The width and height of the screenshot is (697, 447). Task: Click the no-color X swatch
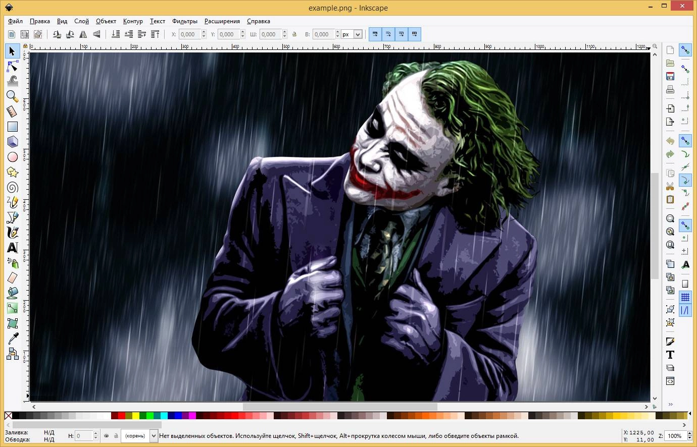click(8, 416)
